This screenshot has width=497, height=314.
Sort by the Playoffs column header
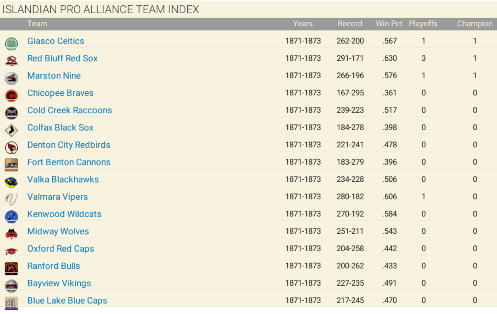pyautogui.click(x=423, y=24)
